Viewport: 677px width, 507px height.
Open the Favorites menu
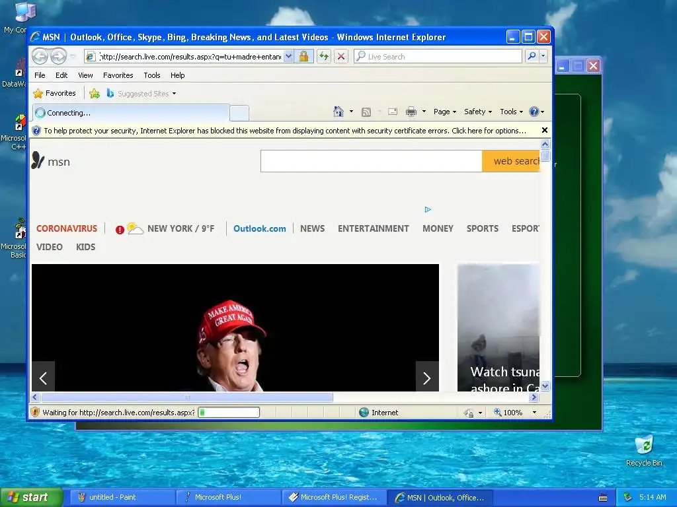118,75
